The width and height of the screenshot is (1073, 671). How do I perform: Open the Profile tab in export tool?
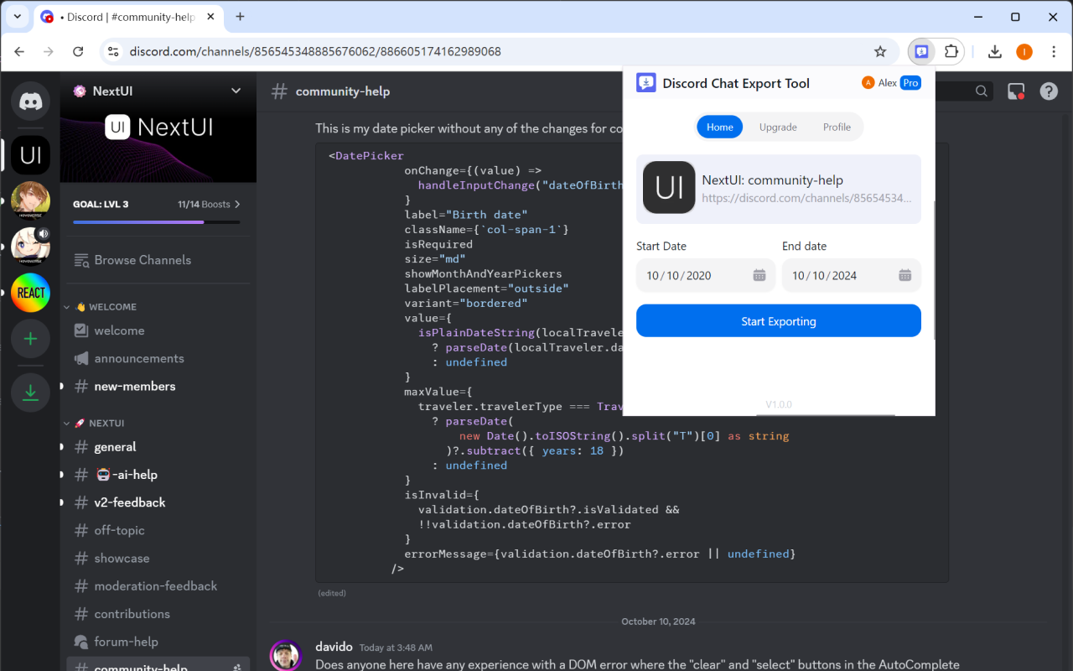tap(837, 127)
